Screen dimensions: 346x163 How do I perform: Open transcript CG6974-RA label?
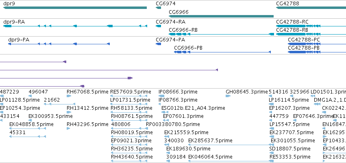(170, 22)
